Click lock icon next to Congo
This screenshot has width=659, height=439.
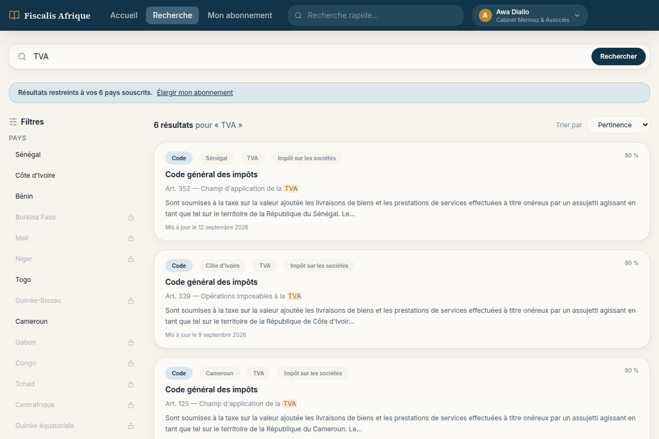click(131, 363)
